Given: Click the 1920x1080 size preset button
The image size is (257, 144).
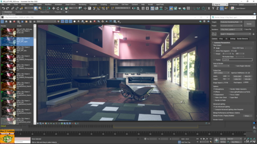Looking at the screenshot, I should click(237, 76).
